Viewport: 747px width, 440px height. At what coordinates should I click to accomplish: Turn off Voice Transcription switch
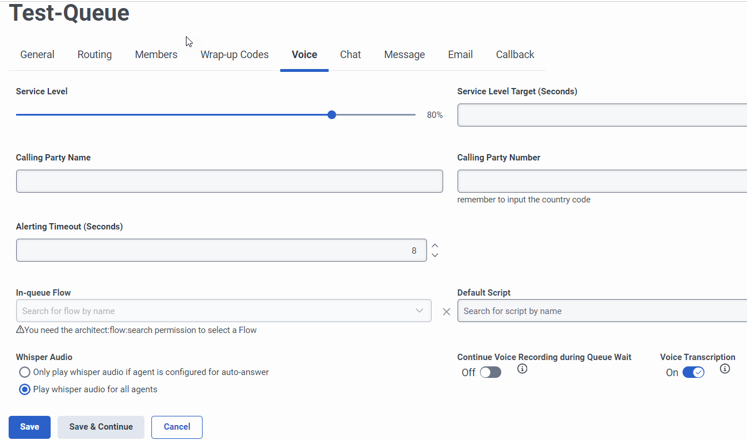pos(693,373)
